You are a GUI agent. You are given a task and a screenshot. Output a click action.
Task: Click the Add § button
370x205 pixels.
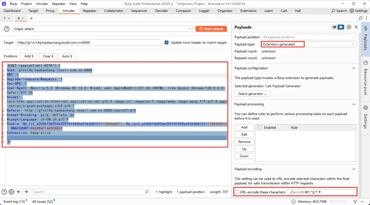pos(29,56)
